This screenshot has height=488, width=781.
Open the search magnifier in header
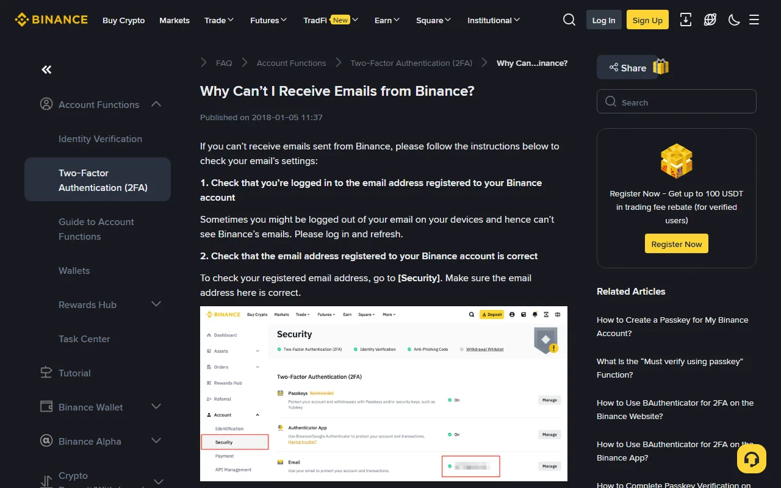(x=569, y=20)
